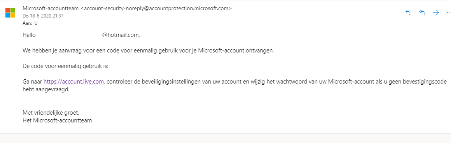462x143 pixels.
Task: Click the Reply all double-arrow icon
Action: [422, 12]
